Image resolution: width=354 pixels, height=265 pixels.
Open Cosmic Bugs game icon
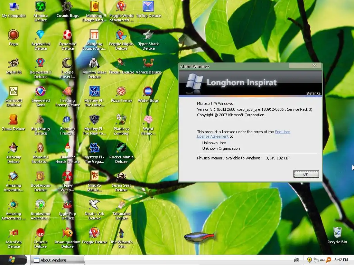[x=67, y=9]
